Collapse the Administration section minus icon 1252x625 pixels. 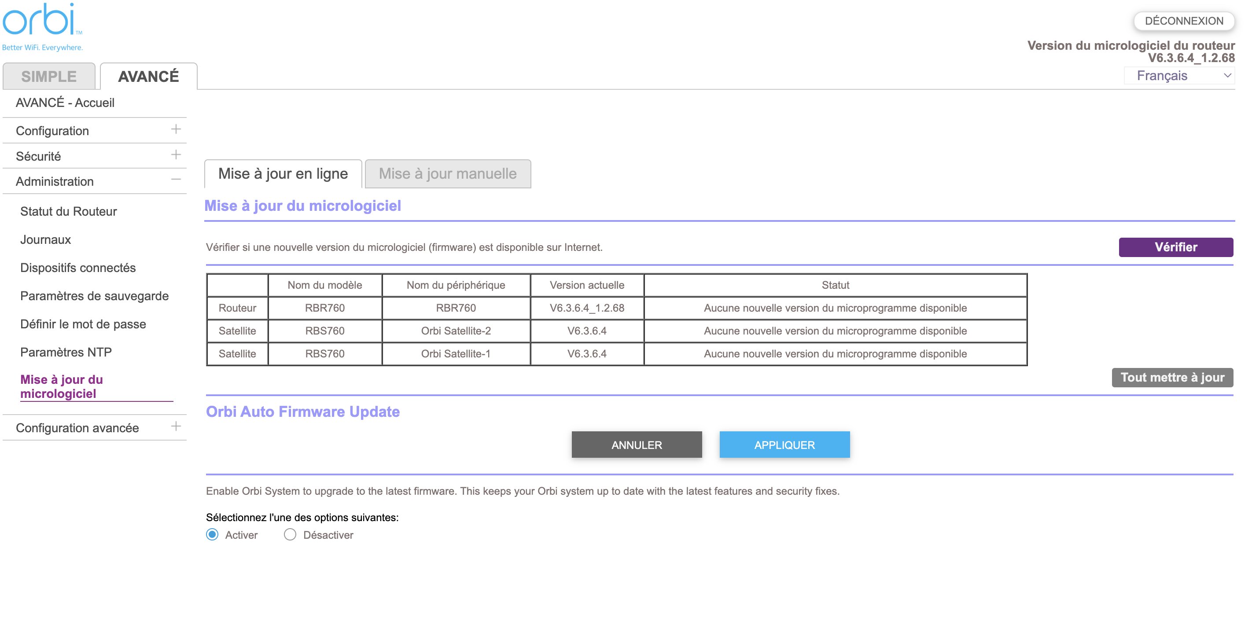tap(176, 180)
